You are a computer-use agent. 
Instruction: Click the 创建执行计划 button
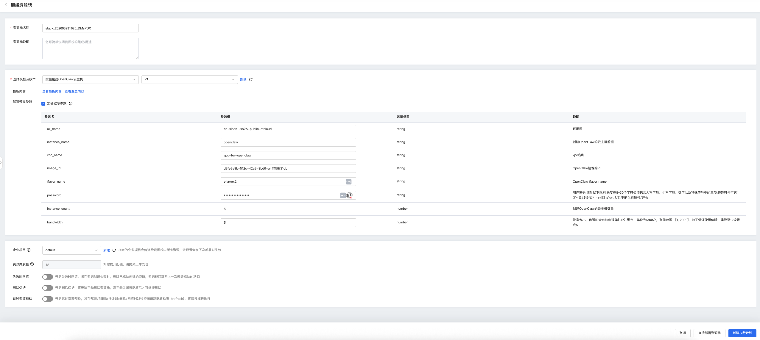coord(742,333)
